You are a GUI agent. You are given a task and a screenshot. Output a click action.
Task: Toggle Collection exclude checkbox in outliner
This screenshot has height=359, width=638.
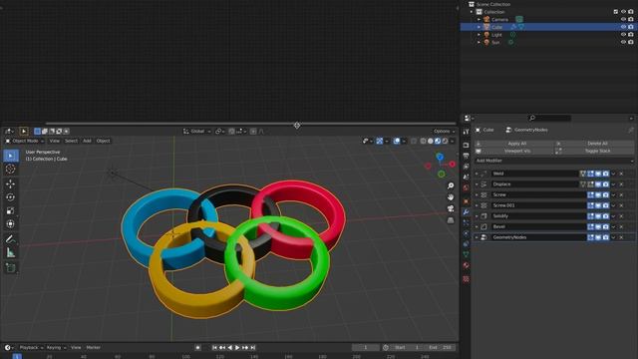coord(616,12)
